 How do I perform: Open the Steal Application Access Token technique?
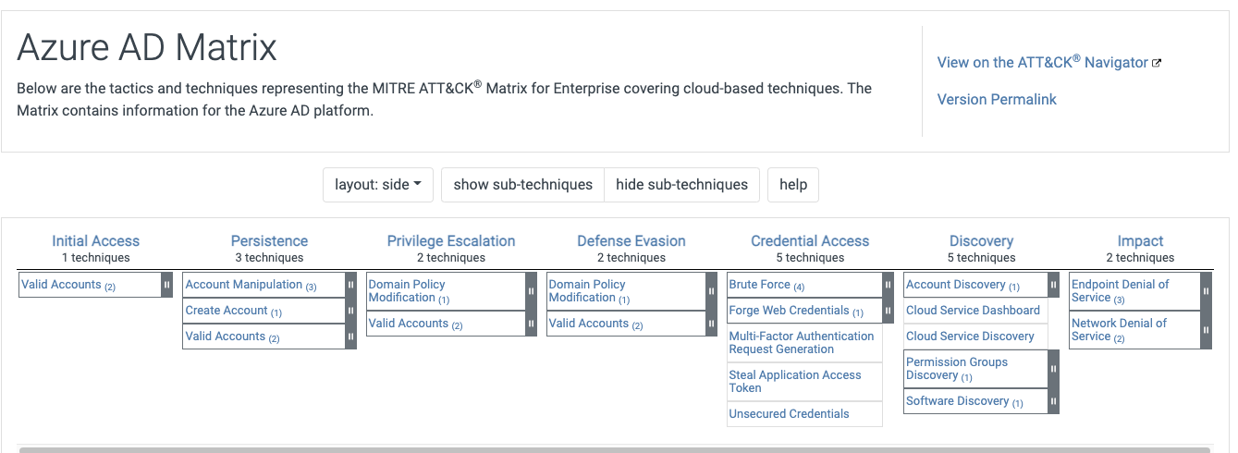[794, 382]
